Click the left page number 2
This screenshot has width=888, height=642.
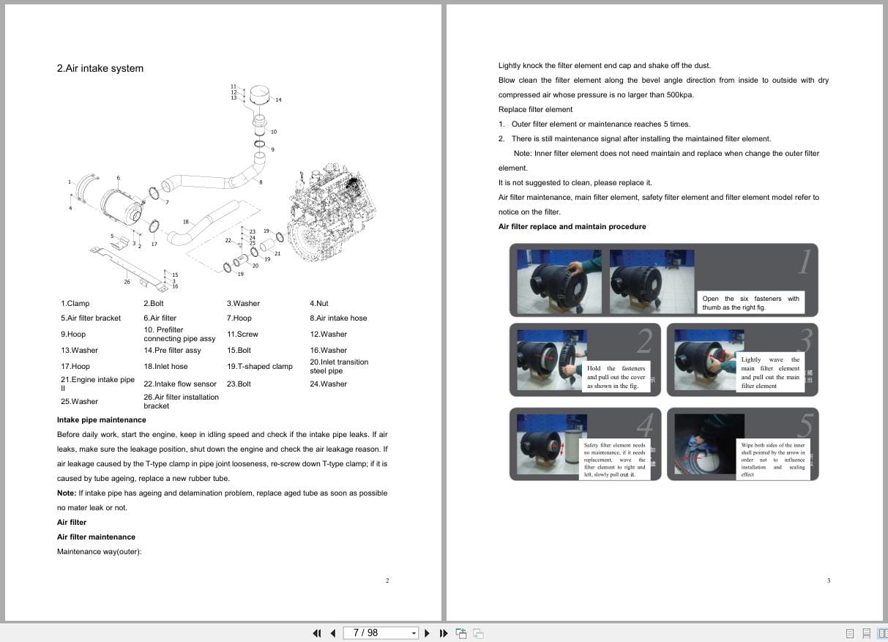387,581
